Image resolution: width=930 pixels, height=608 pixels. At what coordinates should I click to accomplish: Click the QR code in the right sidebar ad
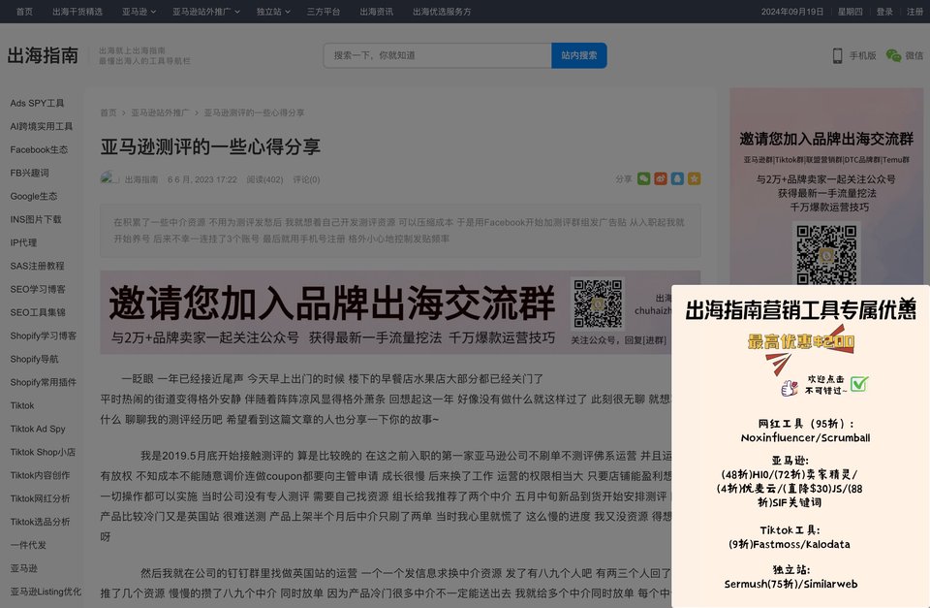(x=826, y=254)
